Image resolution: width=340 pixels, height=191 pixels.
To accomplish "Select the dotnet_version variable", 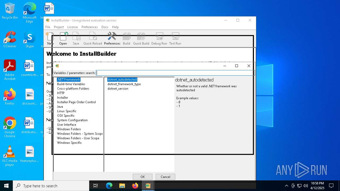I will coord(118,89).
